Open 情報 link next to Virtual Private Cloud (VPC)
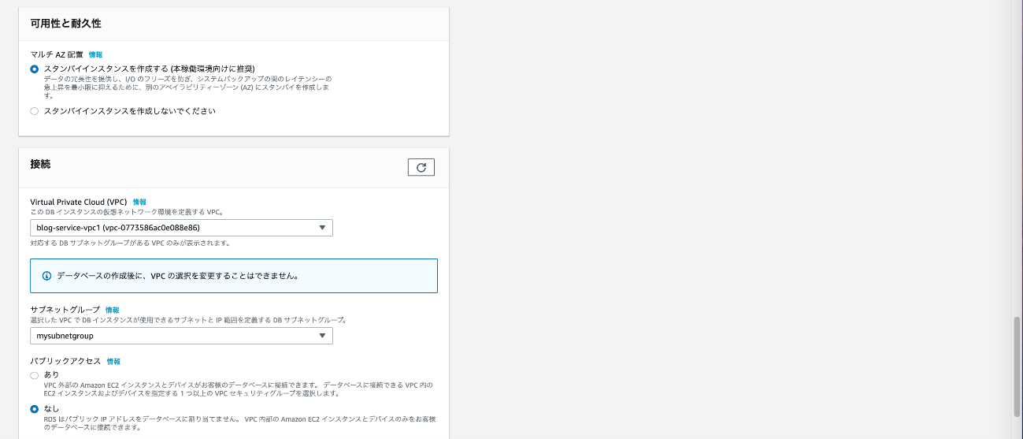 point(139,203)
